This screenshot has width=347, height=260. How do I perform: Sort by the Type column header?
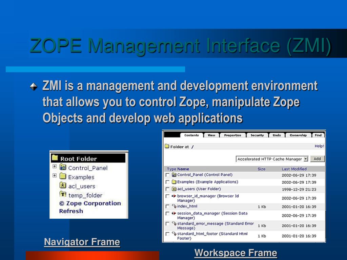pos(171,169)
